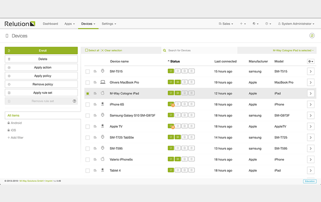Open the M-Way Solutions GmbH footer link
Screen dimensions: 321x202
(x=32, y=181)
